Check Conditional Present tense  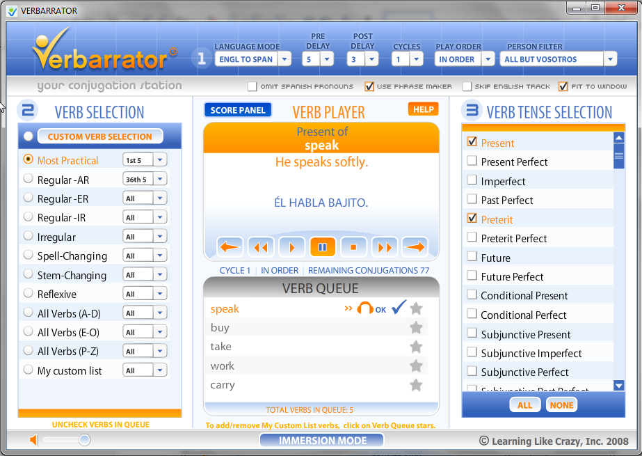(472, 294)
